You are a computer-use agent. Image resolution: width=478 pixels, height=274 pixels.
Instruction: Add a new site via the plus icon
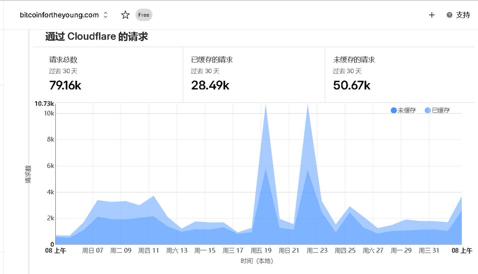coord(432,15)
